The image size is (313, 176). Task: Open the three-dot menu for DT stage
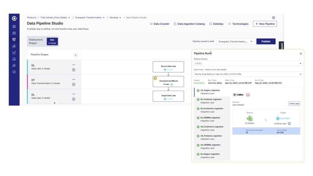pos(74,79)
